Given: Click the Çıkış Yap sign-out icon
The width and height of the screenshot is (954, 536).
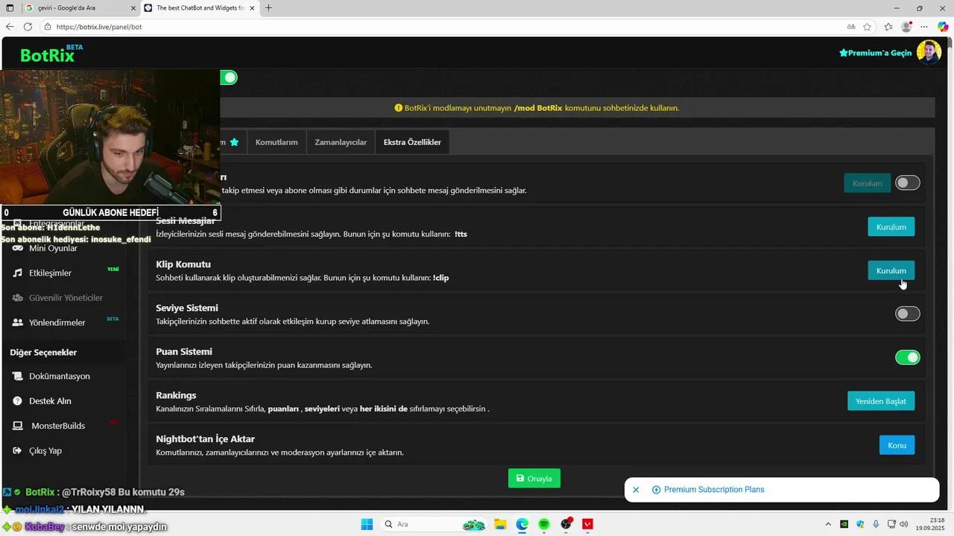Looking at the screenshot, I should (x=18, y=450).
